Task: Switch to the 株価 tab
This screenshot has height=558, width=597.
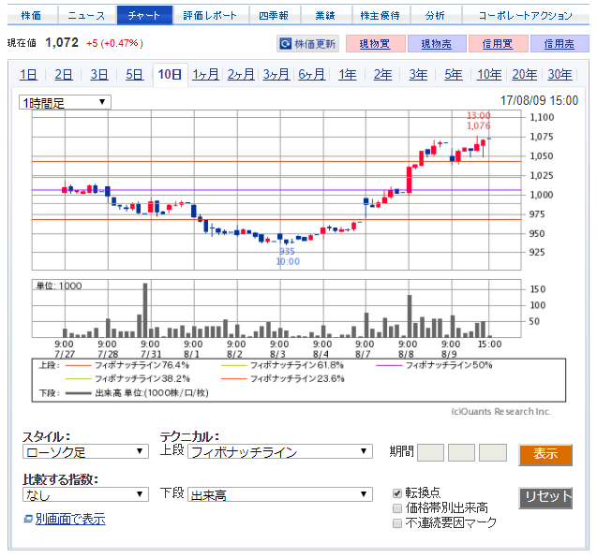Action: [32, 16]
